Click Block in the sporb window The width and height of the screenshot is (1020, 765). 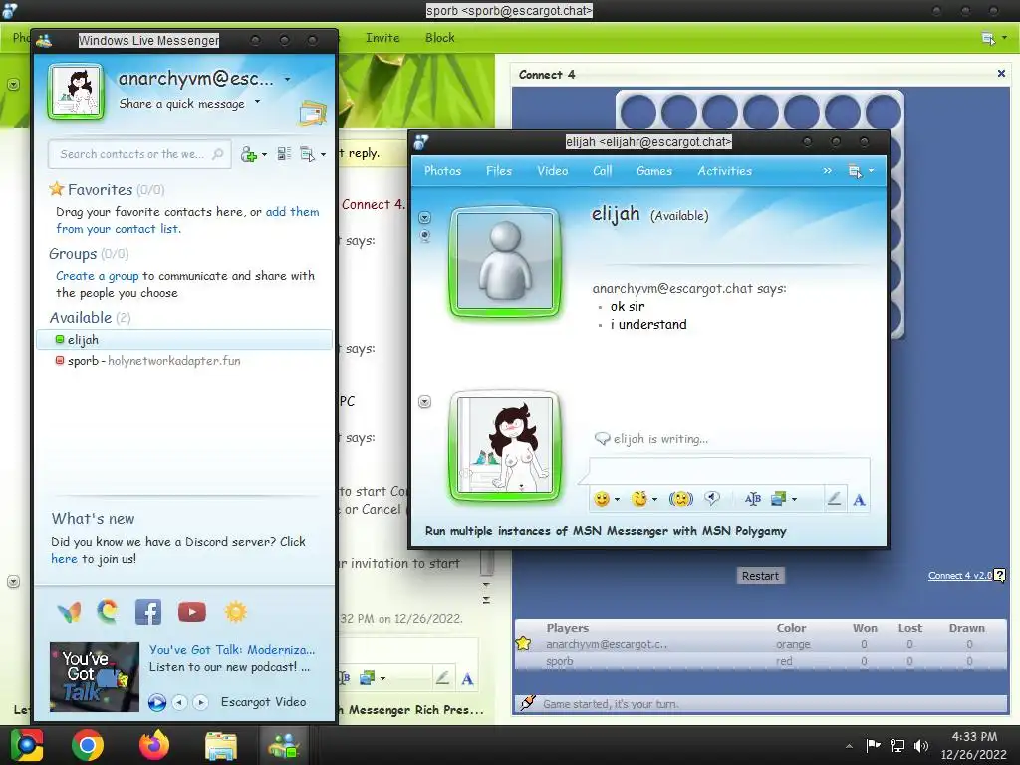coord(439,38)
